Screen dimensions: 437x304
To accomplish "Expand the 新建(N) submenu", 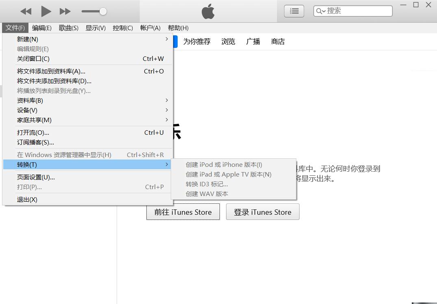I will [88, 39].
